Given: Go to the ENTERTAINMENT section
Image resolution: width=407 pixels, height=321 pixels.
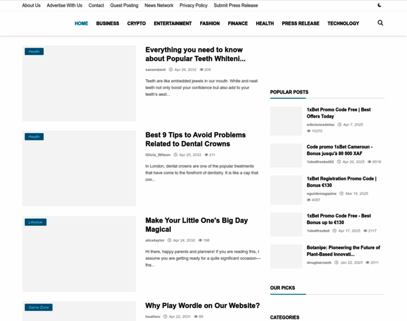Looking at the screenshot, I should click(172, 24).
